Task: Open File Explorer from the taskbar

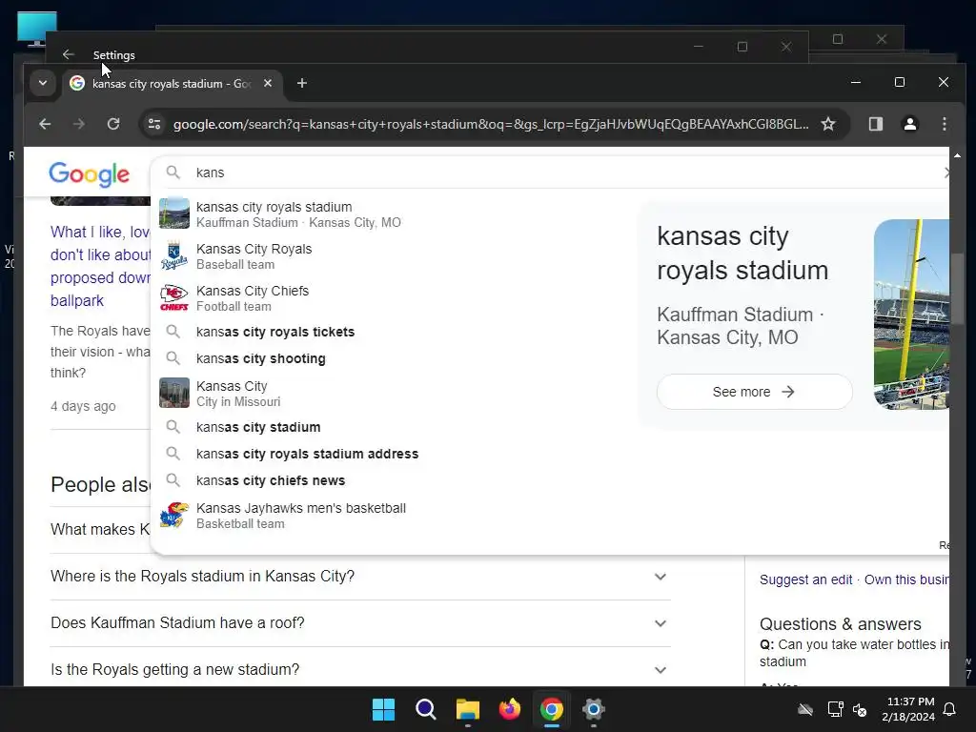Action: tap(467, 709)
